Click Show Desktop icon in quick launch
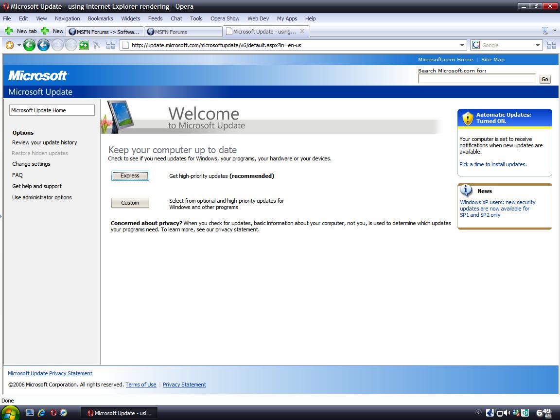This screenshot has width=560, height=420. pos(30,413)
